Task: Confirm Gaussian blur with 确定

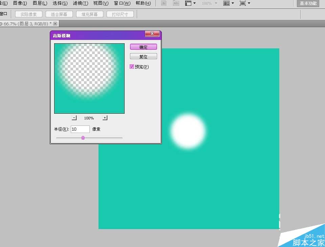Action: [144, 47]
